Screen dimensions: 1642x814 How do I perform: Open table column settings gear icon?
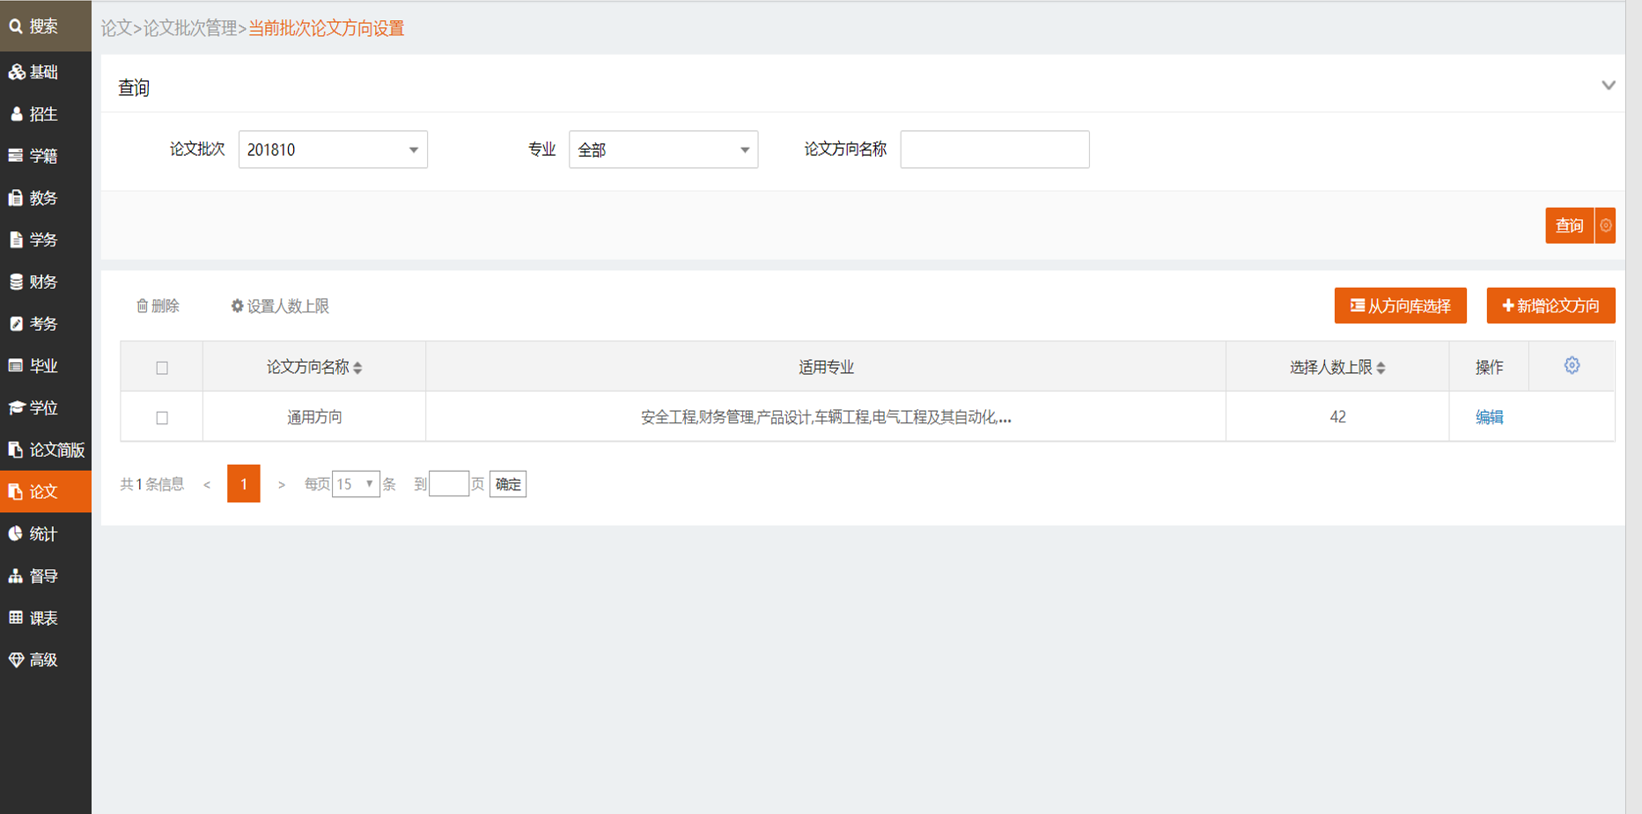[x=1572, y=365]
